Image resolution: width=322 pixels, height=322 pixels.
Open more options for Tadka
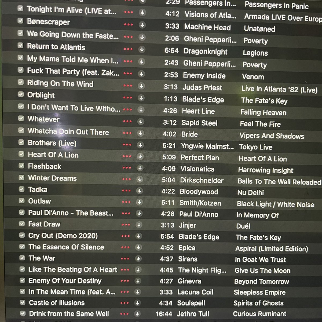[x=126, y=191]
